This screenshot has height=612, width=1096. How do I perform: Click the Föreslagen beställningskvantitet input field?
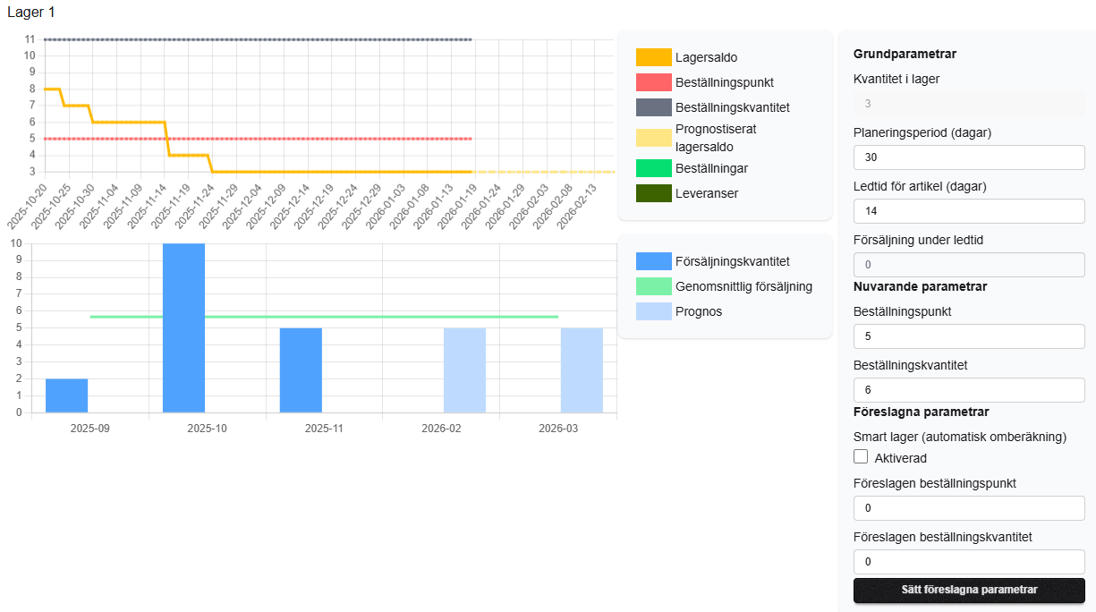click(969, 562)
